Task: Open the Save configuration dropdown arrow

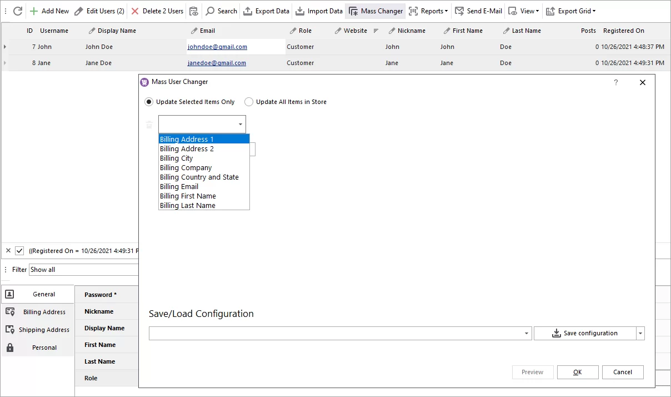Action: (639, 333)
